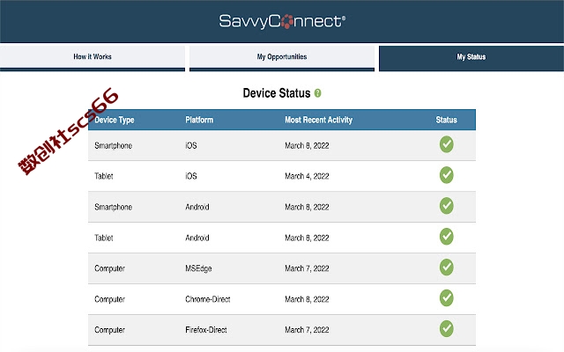This screenshot has height=352, width=564.
Task: Open the How it Works tab
Action: (93, 58)
